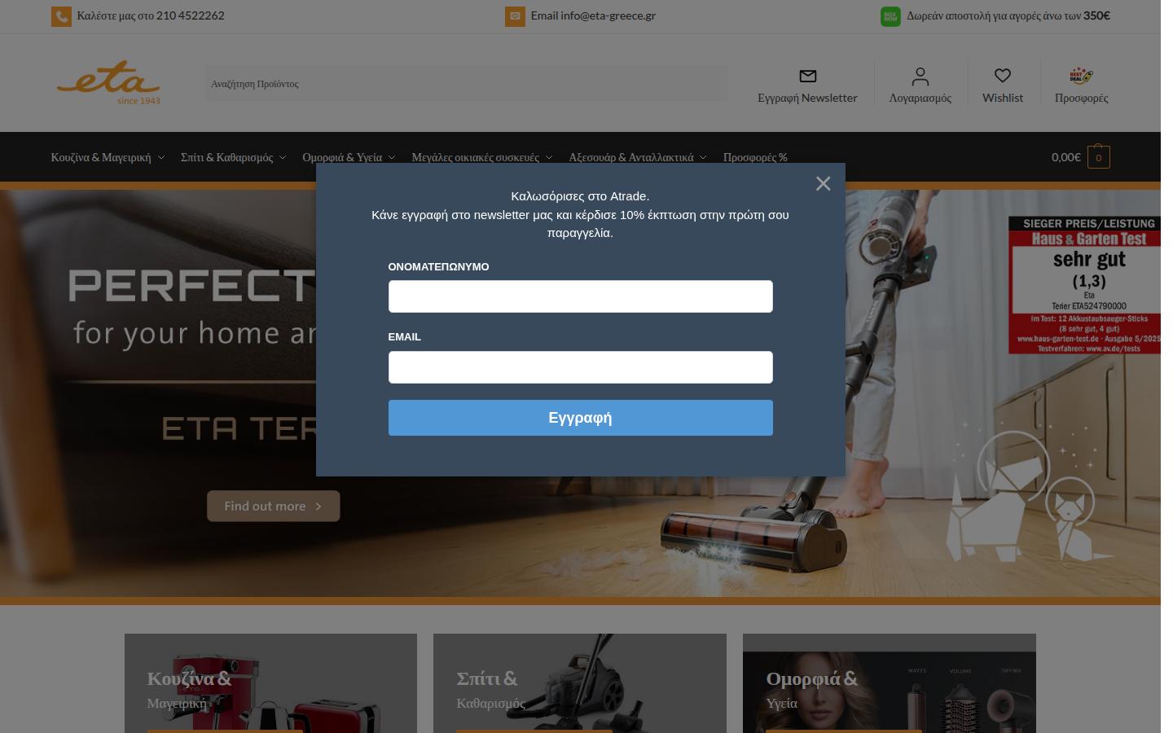Open Κουζίνα & Μαγειρική menu
The width and height of the screenshot is (1173, 733).
point(101,157)
